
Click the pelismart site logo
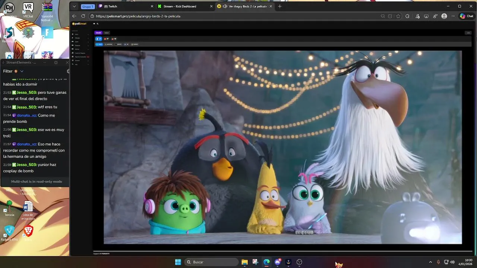pos(79,23)
